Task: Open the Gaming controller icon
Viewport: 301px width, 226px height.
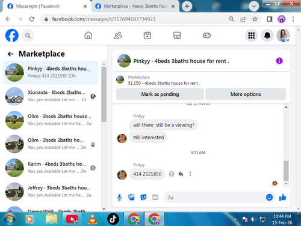Action: [x=206, y=36]
